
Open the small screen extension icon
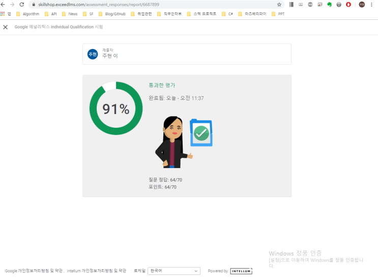point(301,5)
